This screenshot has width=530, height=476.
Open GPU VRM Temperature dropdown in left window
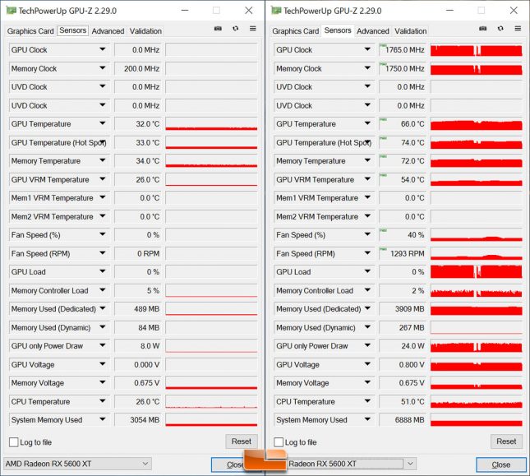click(x=103, y=179)
